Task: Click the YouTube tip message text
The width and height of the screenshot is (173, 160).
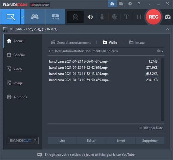Action: pos(90,154)
